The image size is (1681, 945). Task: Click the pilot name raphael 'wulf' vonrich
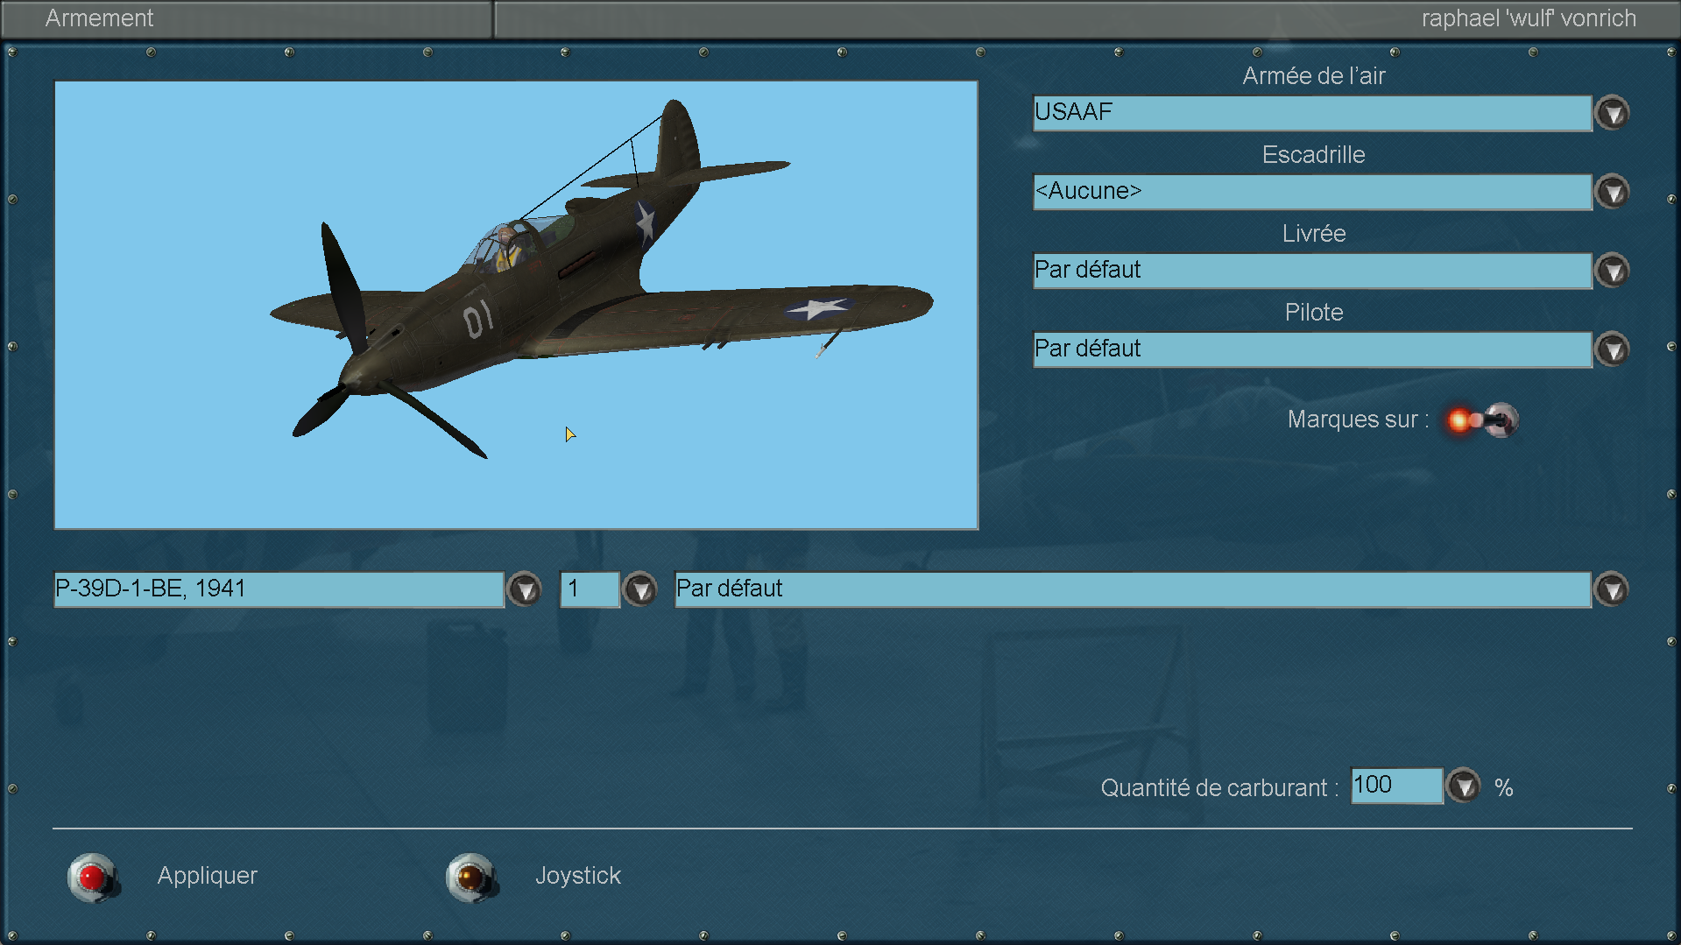click(x=1529, y=18)
